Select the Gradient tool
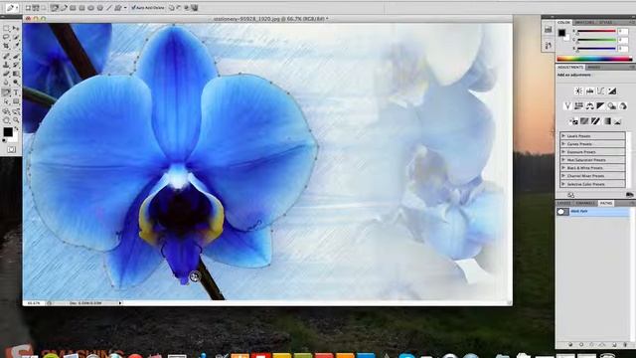The height and width of the screenshot is (358, 636). pos(16,74)
